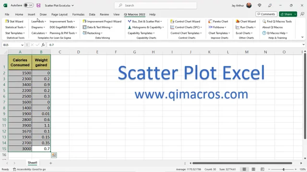The height and width of the screenshot is (172, 307).
Task: Add a new sheet with plus button
Action: pos(50,163)
